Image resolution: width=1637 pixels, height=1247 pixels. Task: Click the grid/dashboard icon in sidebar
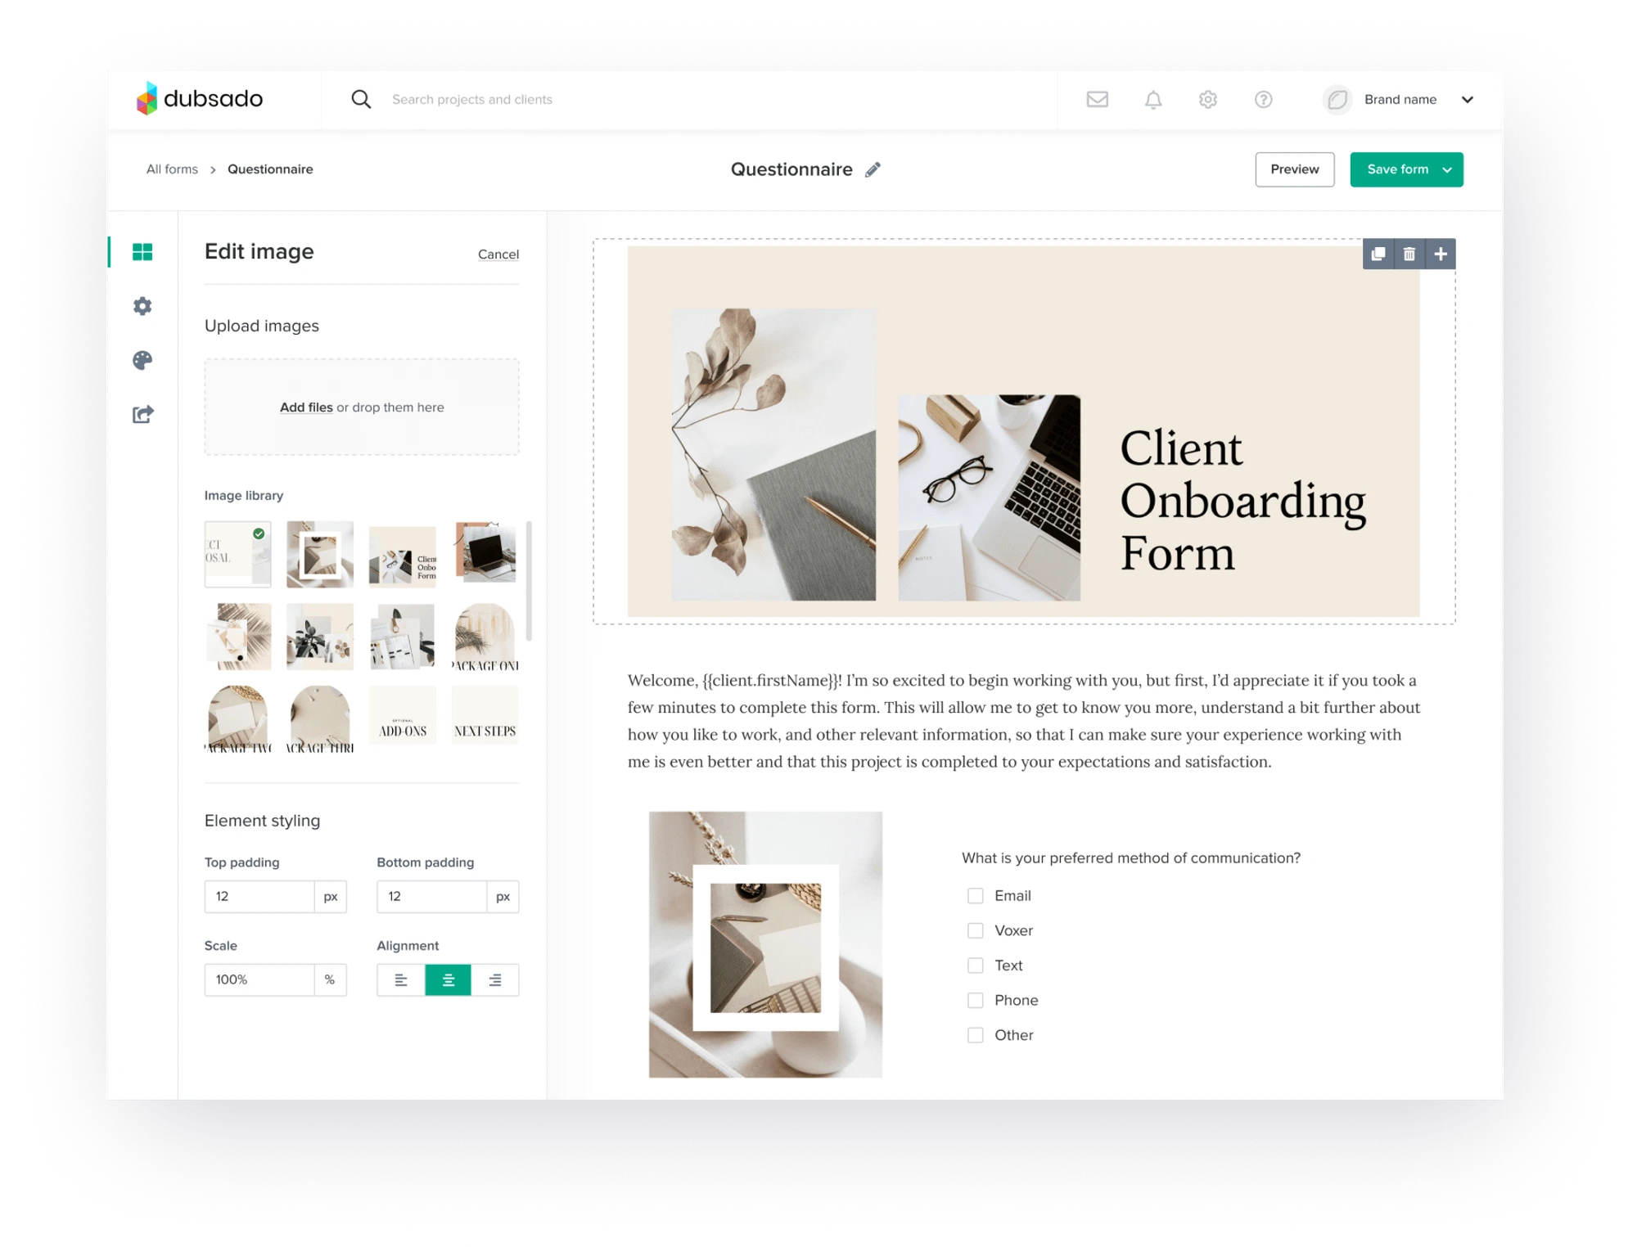click(142, 251)
